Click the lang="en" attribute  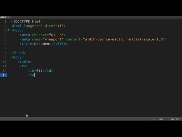click(x=33, y=26)
